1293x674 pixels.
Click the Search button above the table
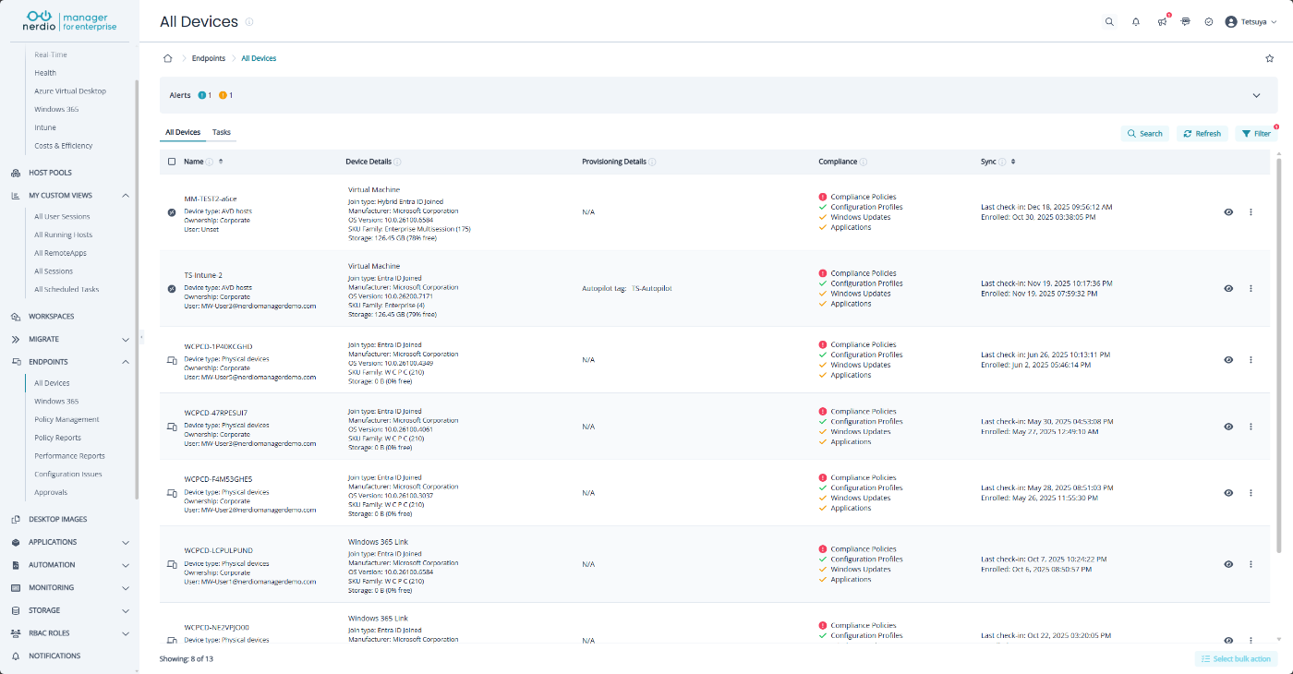(1145, 134)
